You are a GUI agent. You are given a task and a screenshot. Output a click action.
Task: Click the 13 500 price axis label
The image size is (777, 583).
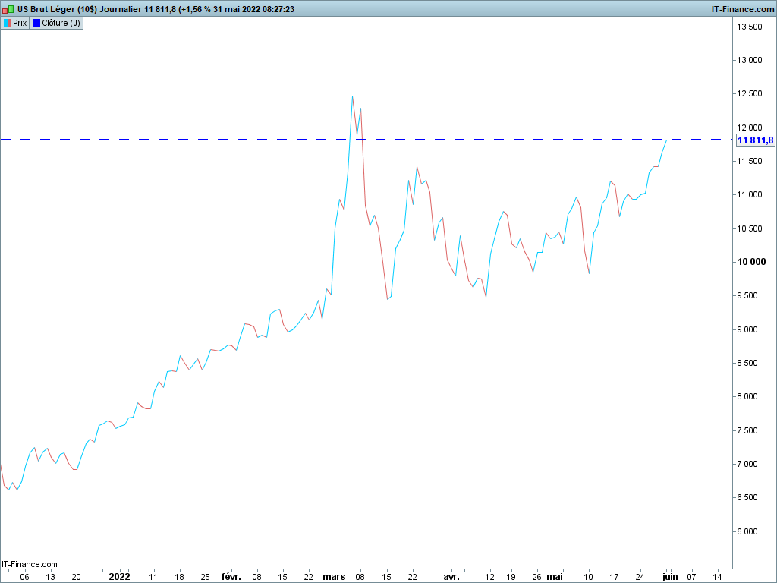coord(749,27)
